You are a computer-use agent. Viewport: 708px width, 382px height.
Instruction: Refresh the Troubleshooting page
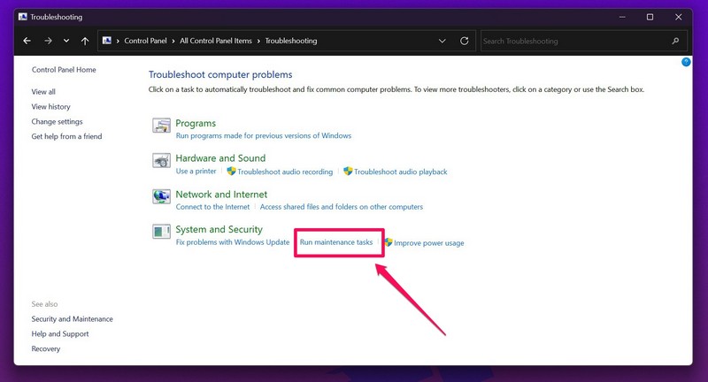coord(465,41)
